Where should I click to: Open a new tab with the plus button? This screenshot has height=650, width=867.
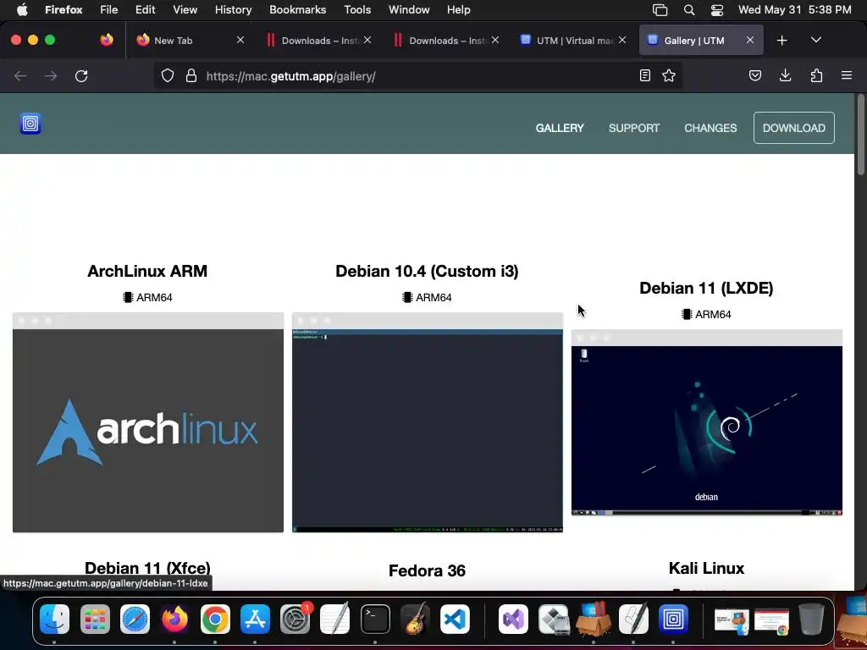click(781, 41)
